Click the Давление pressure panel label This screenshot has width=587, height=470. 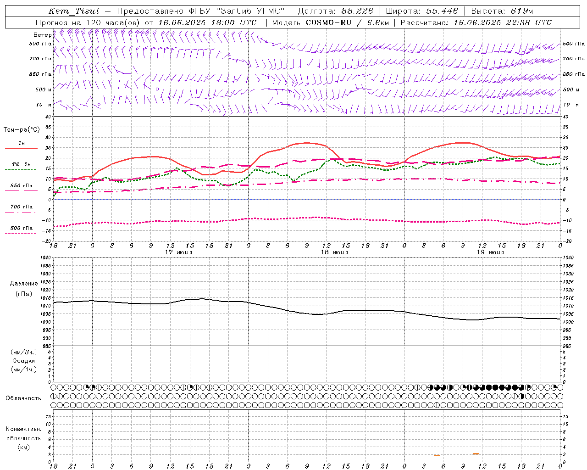(24, 284)
